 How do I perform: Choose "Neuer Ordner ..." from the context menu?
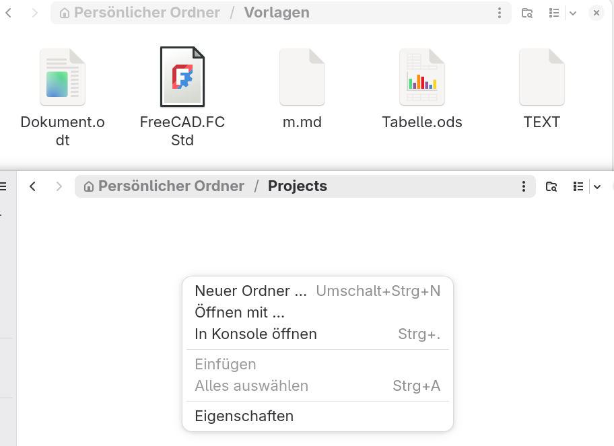pos(250,291)
